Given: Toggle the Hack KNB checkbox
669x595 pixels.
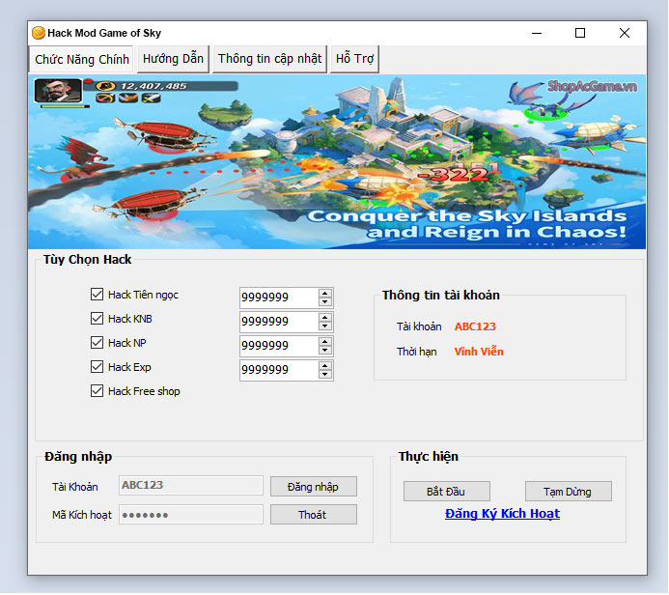Looking at the screenshot, I should click(x=97, y=319).
